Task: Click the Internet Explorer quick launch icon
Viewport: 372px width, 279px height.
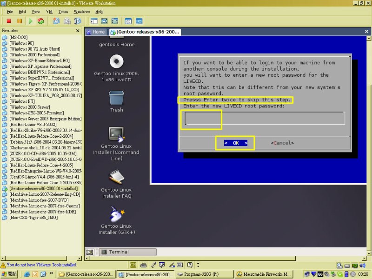Action: (x=27, y=274)
